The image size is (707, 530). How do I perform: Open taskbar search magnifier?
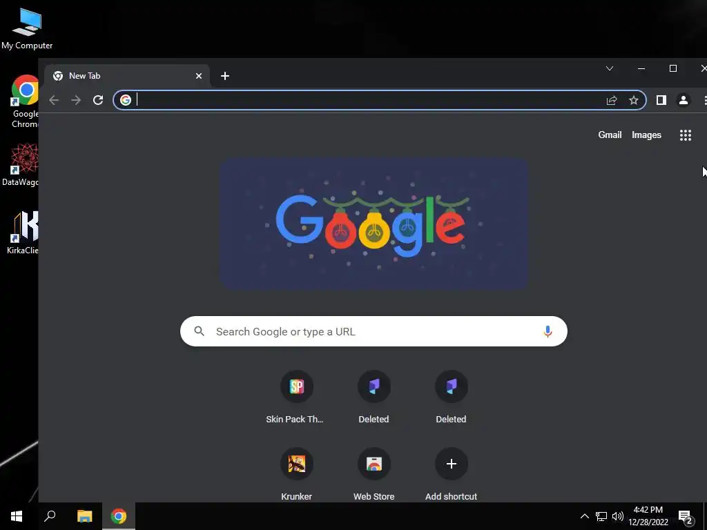(x=50, y=516)
